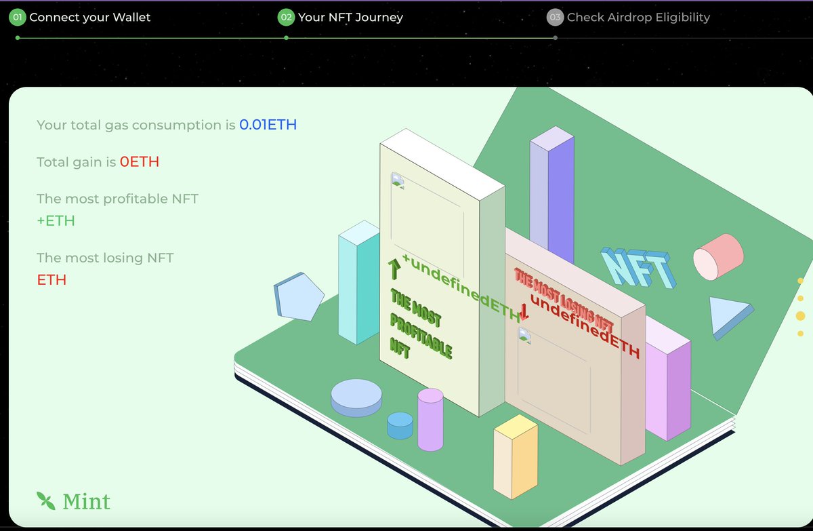Click the largest yellow side dot
Viewport: 813px width, 531px height.
800,315
